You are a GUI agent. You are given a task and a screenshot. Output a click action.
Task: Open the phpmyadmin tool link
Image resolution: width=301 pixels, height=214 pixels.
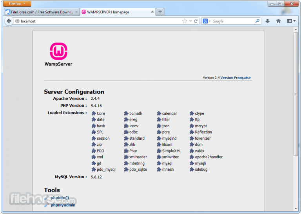click(63, 205)
